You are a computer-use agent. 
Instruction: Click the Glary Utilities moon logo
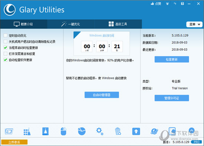(10, 10)
